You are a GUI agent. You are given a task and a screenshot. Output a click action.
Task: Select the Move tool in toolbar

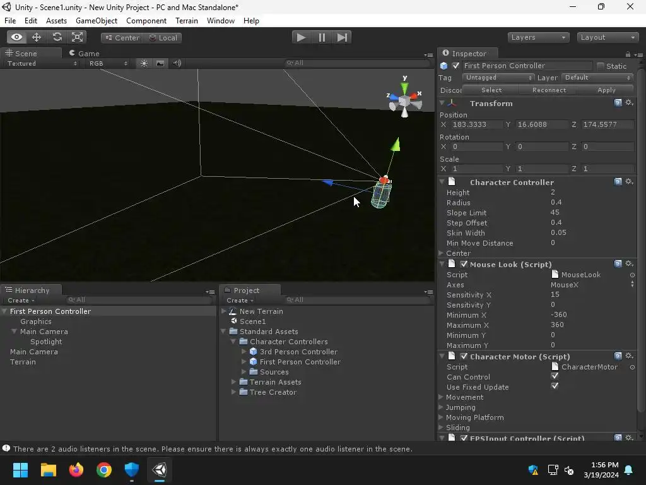pyautogui.click(x=37, y=37)
